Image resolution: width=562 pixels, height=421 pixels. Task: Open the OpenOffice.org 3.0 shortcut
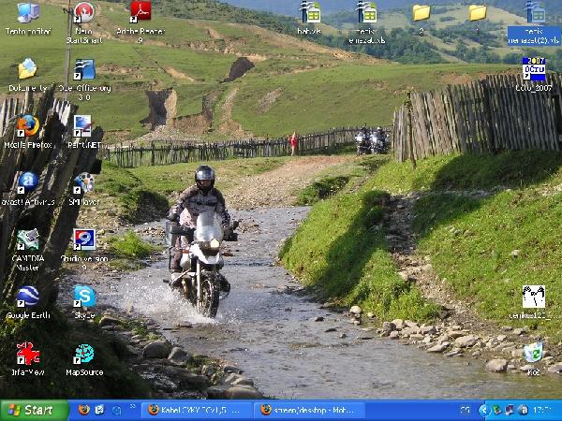pos(84,70)
